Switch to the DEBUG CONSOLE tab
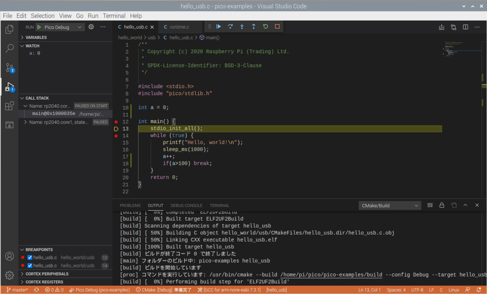The image size is (487, 294). [186, 205]
